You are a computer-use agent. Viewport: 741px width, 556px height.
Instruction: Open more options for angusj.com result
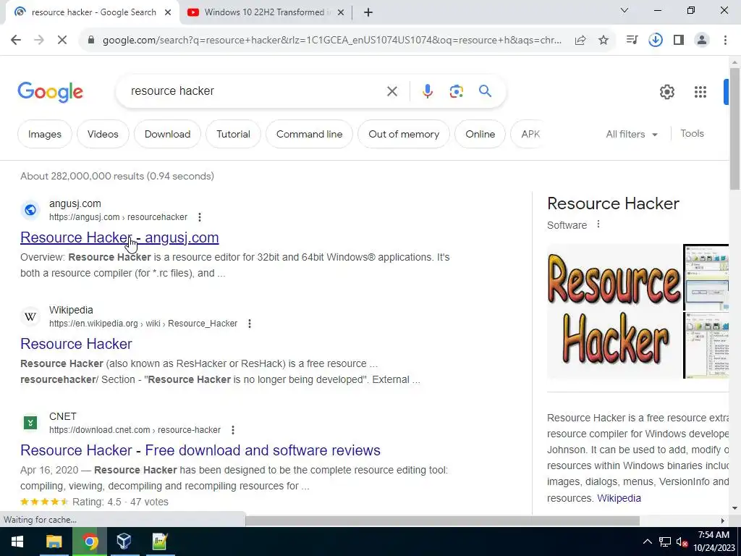(x=200, y=217)
